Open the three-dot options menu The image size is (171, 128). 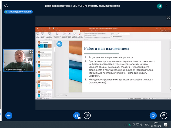click(166, 6)
